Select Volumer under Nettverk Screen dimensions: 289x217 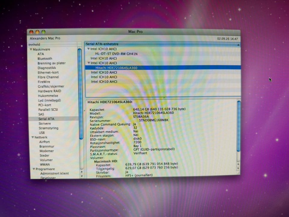pyautogui.click(x=46, y=160)
